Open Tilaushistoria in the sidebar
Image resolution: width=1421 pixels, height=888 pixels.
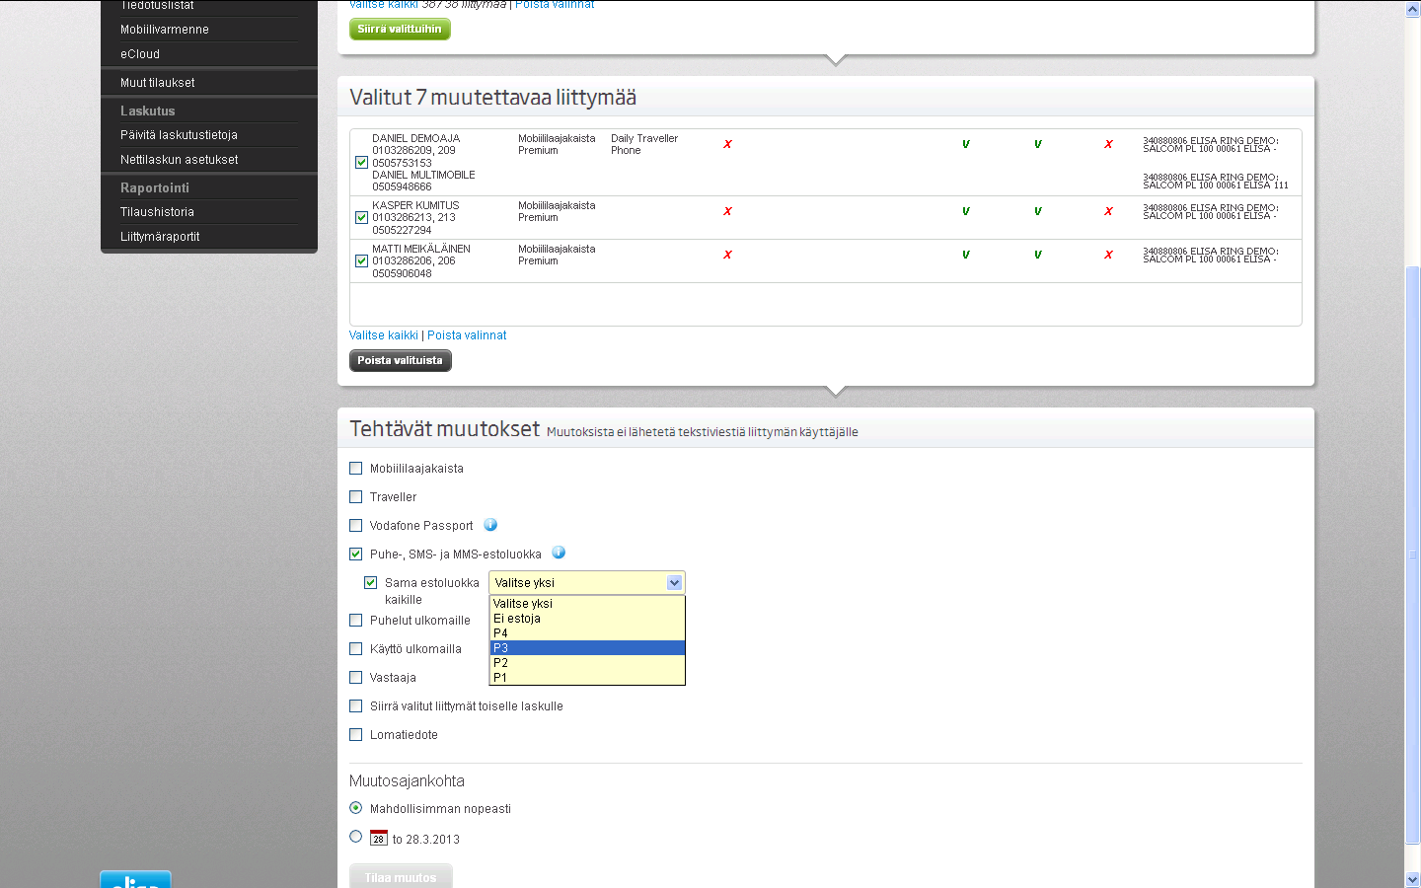coord(157,212)
